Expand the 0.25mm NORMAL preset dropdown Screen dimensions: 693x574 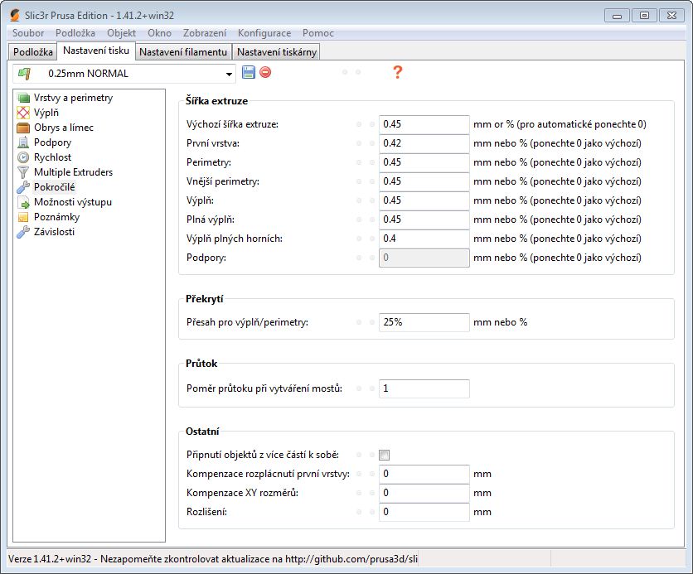pos(230,74)
